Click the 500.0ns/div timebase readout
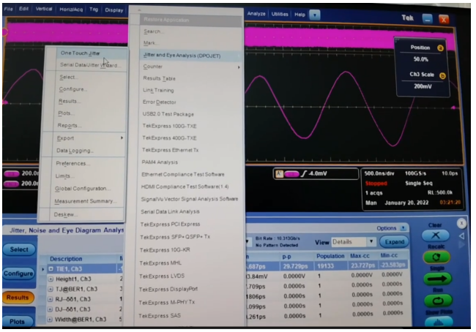Screen dimensions: 476x332 pyautogui.click(x=379, y=174)
